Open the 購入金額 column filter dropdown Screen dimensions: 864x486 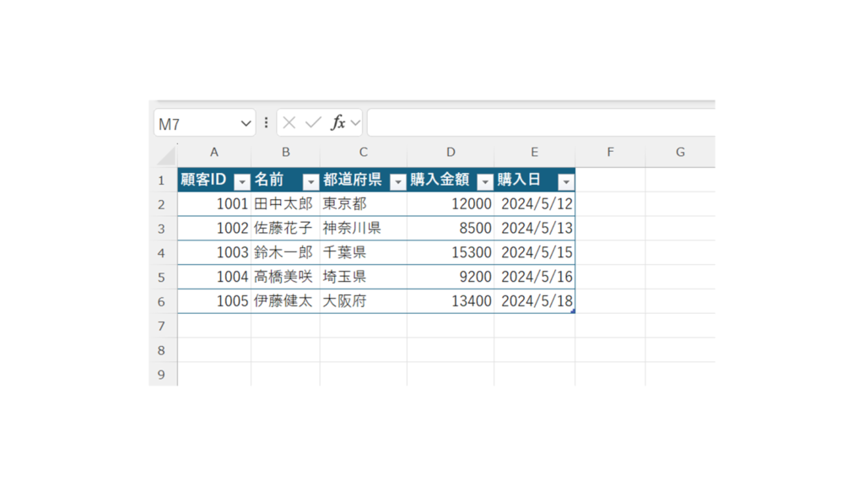coord(485,181)
